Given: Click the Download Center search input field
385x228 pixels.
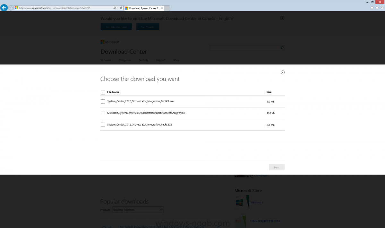Looking at the screenshot, I should click(244, 48).
